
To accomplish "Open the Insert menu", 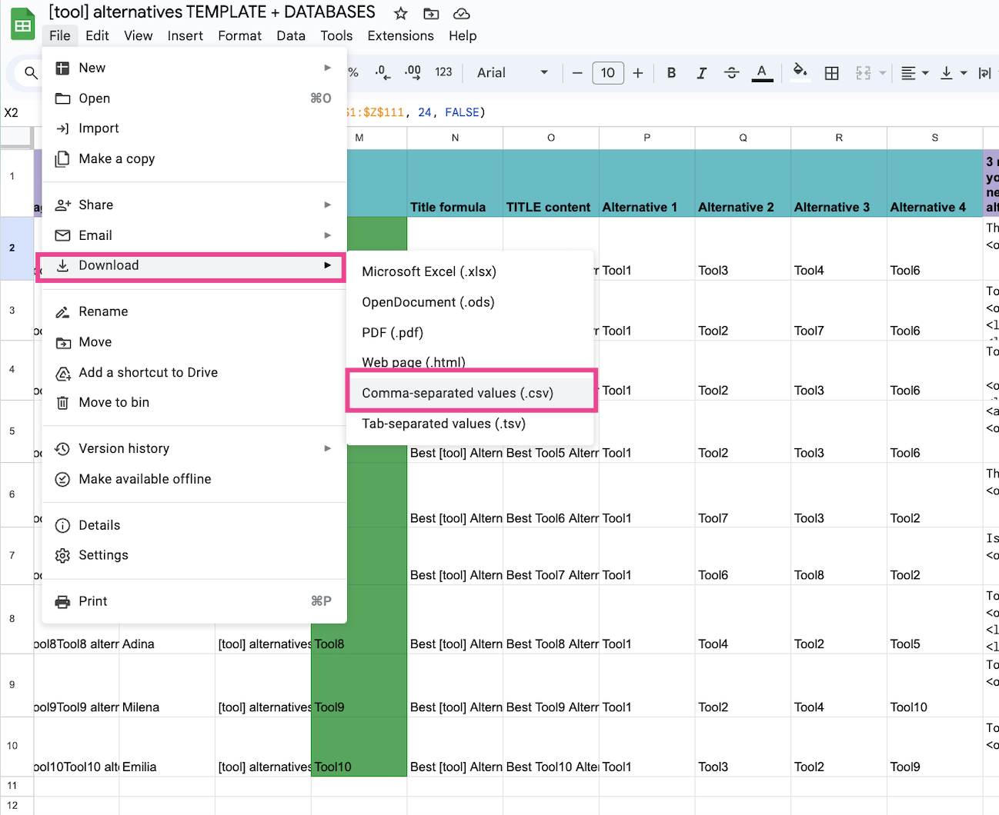I will pos(185,35).
